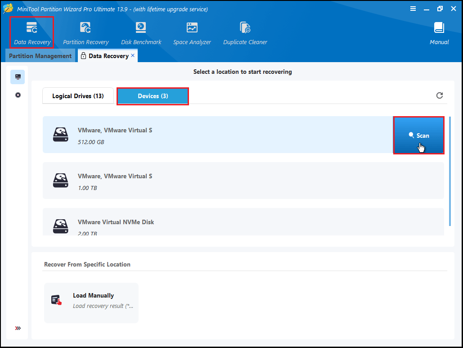Select the 1.00 TB VMware disk icon
The height and width of the screenshot is (348, 463).
coord(61,181)
